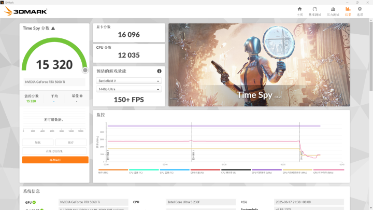Open Stress Tests (压力测试) chart icon
This screenshot has width=373, height=210.
[333, 10]
